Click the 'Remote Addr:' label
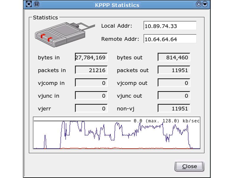Image resolution: width=237 pixels, height=178 pixels. coord(120,39)
